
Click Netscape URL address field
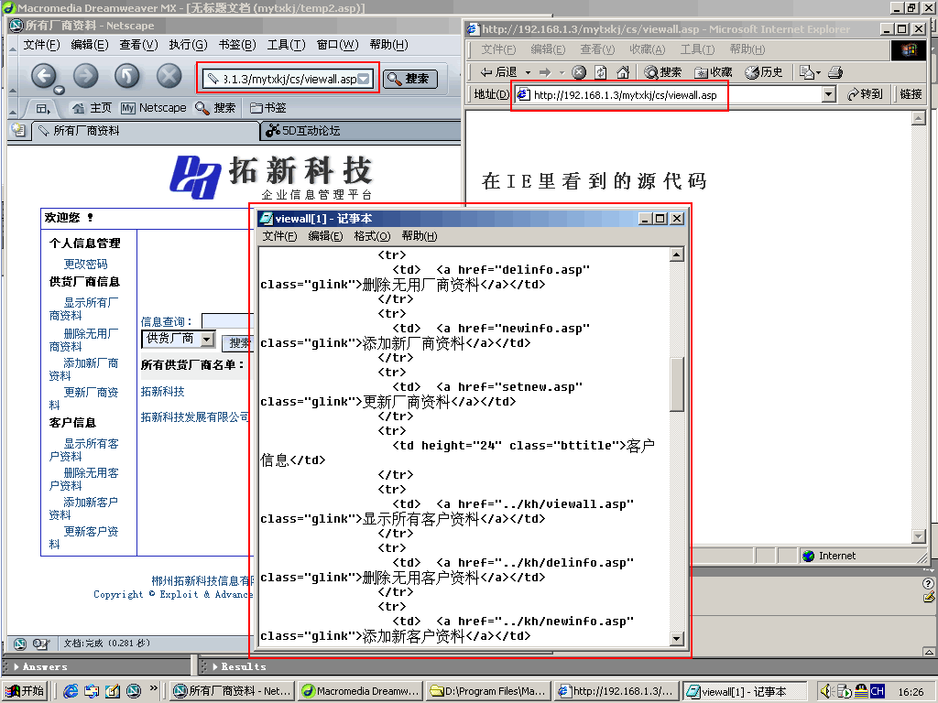[289, 79]
